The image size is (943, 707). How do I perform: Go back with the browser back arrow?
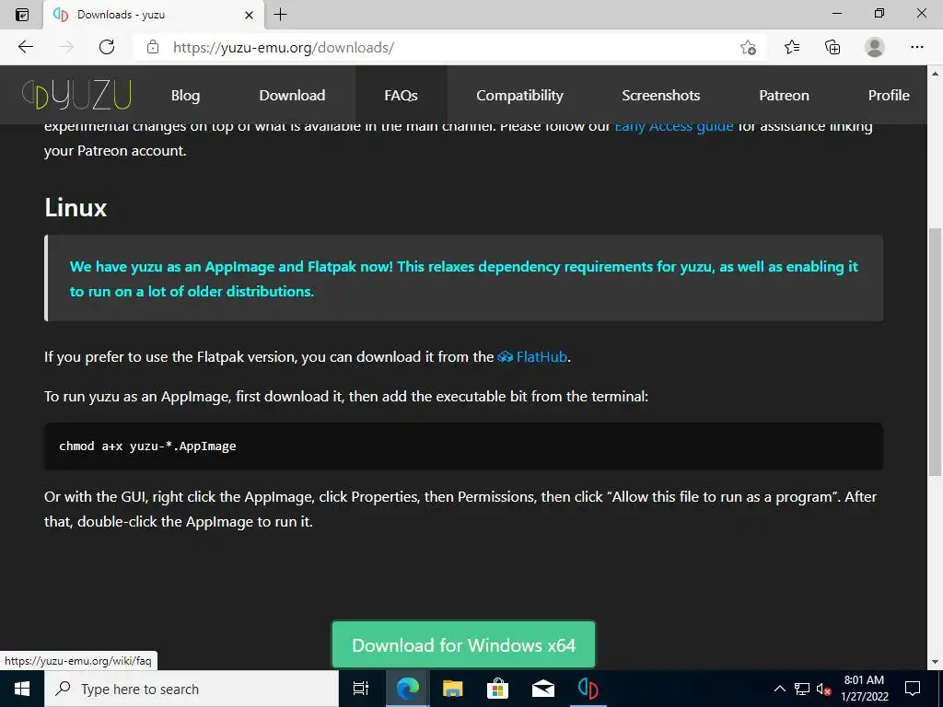click(25, 47)
